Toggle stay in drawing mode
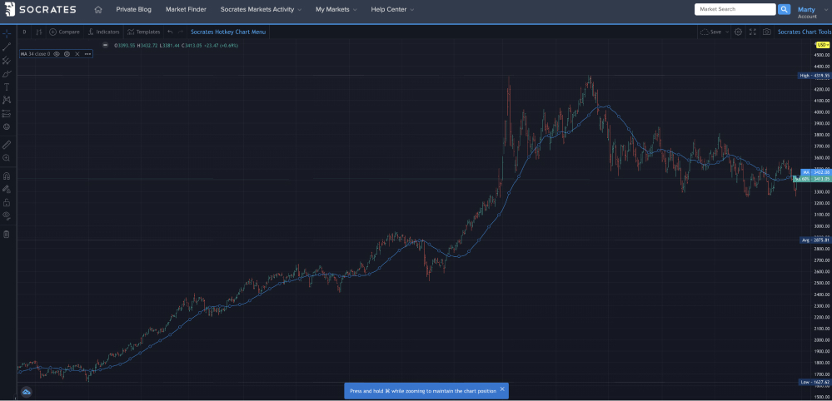Image resolution: width=832 pixels, height=401 pixels. (7, 189)
